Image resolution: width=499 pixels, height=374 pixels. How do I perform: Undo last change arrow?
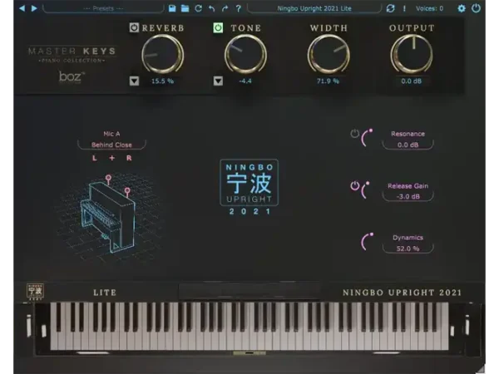pos(211,8)
